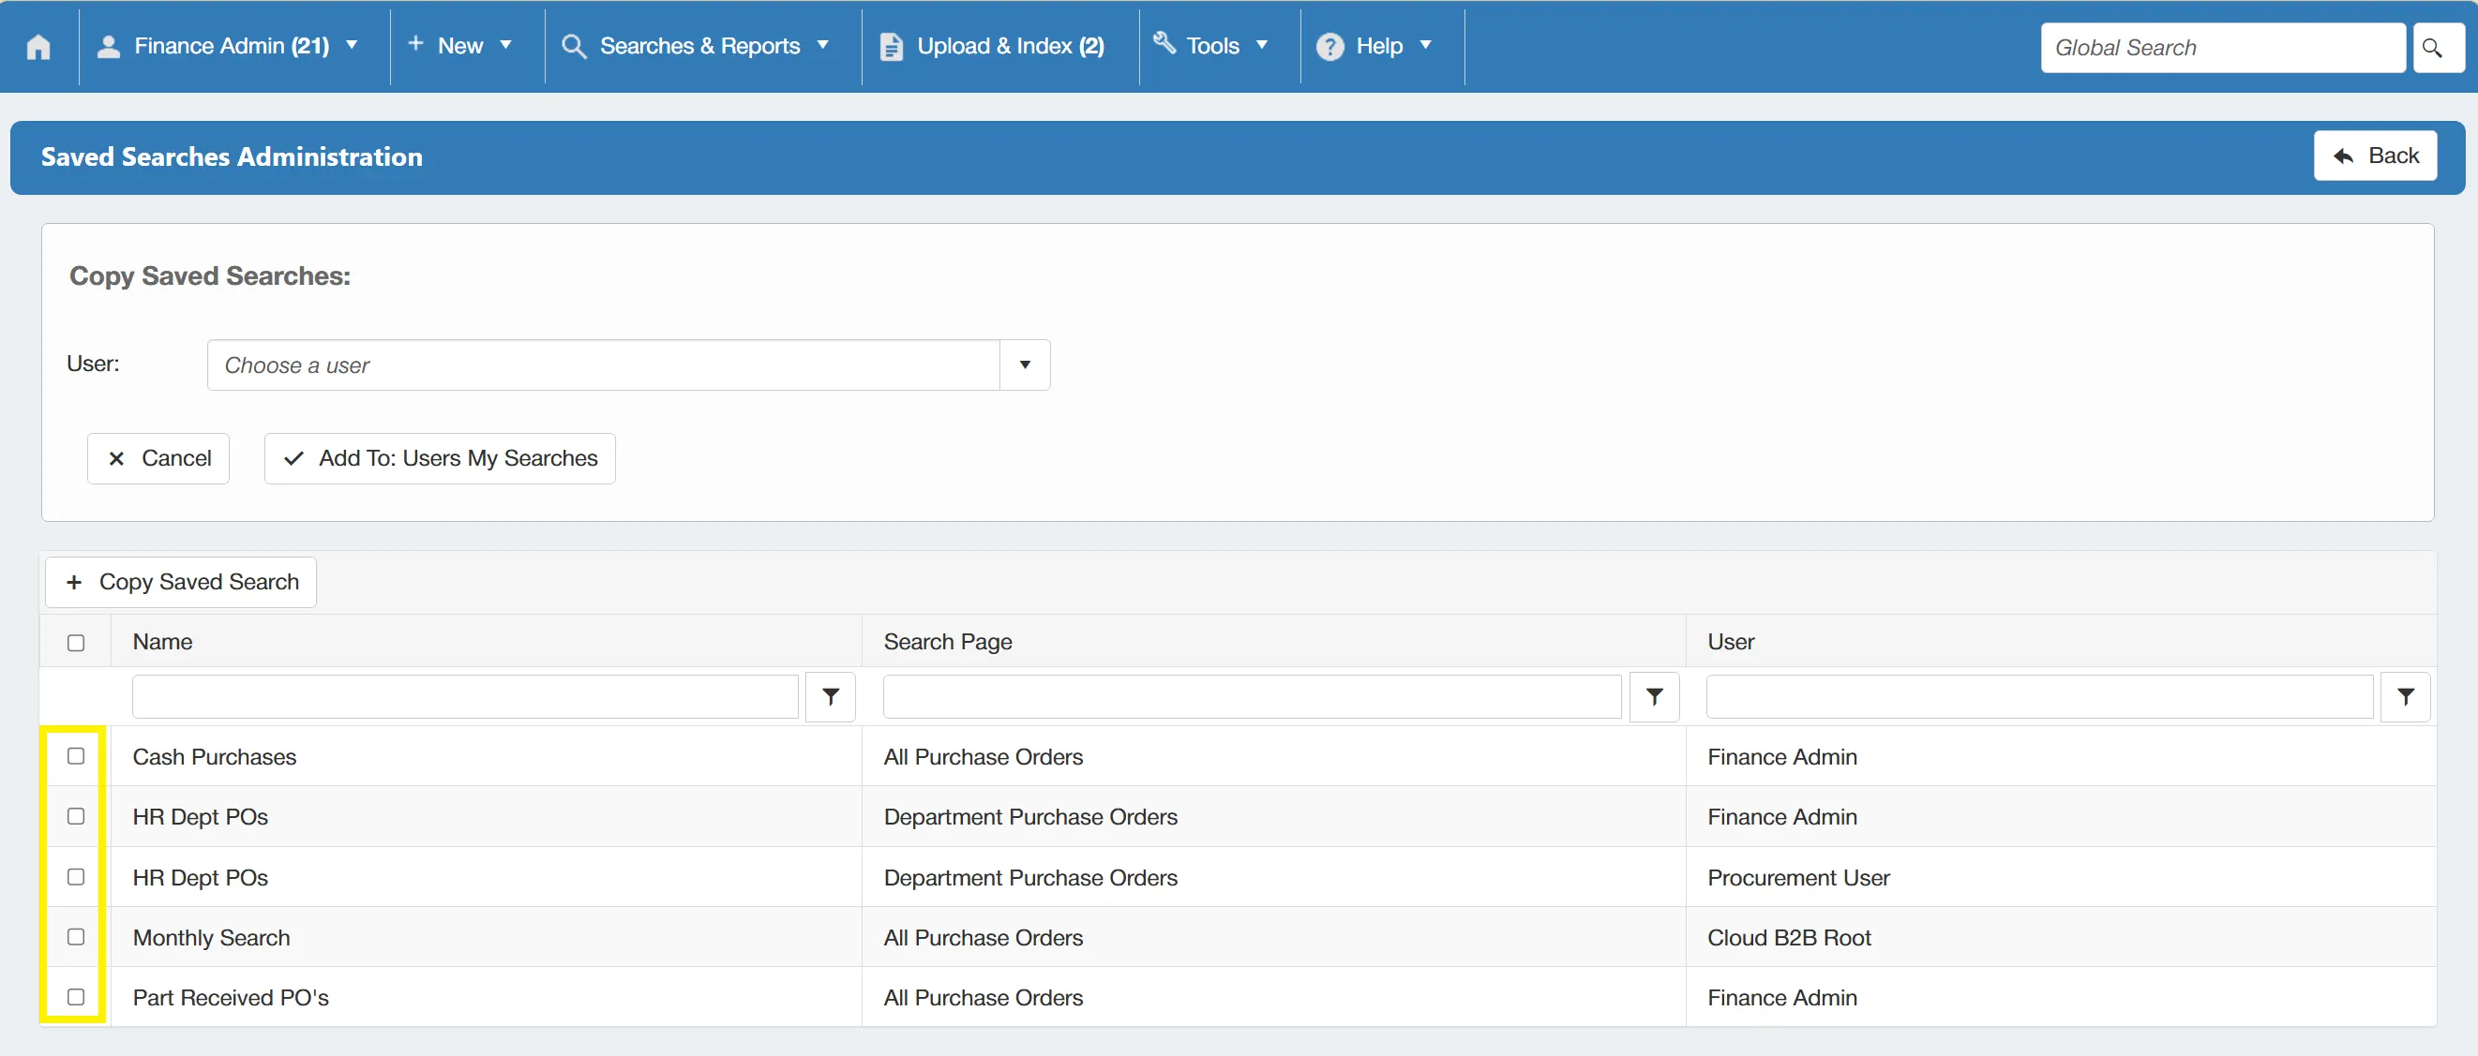
Task: Check the HR Dept POs Procurement User checkbox
Action: 76,876
